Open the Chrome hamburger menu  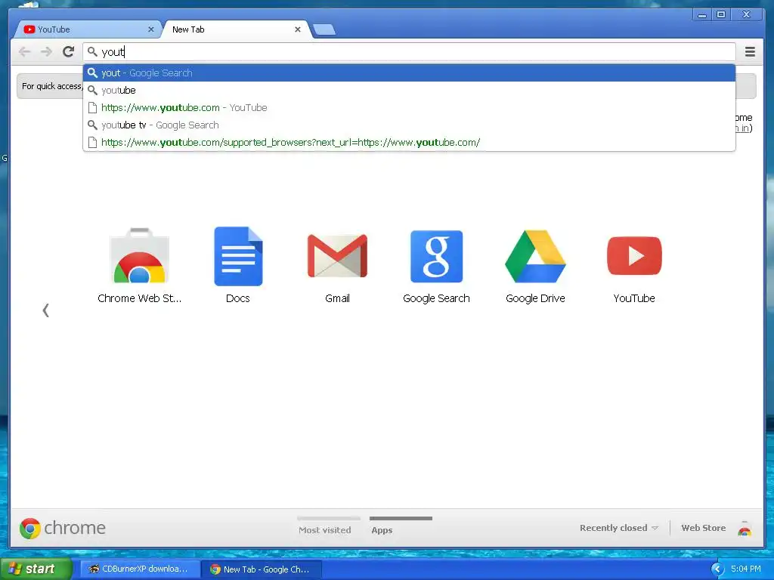click(x=750, y=51)
